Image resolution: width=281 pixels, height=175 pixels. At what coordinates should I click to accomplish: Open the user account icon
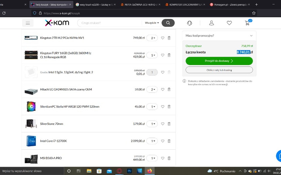click(x=211, y=23)
